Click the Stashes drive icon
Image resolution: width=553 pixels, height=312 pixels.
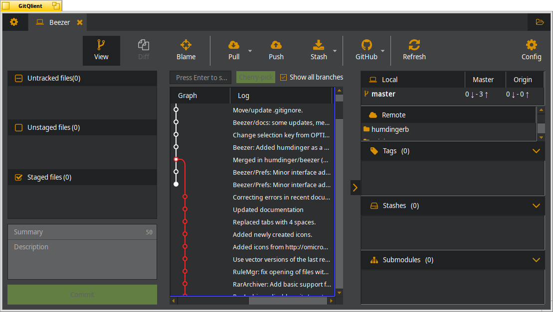(x=374, y=206)
